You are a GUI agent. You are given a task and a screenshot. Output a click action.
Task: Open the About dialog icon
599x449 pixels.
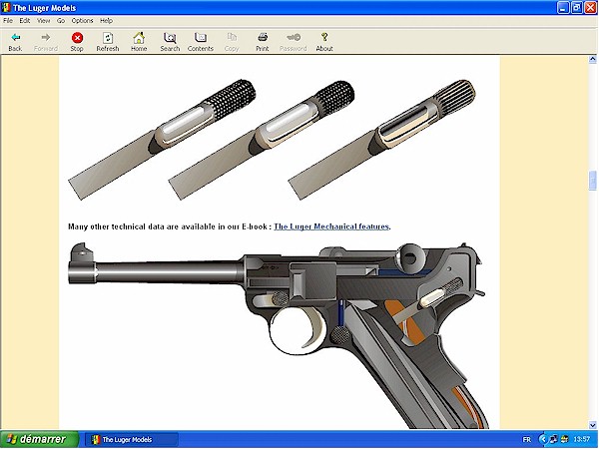tap(324, 42)
